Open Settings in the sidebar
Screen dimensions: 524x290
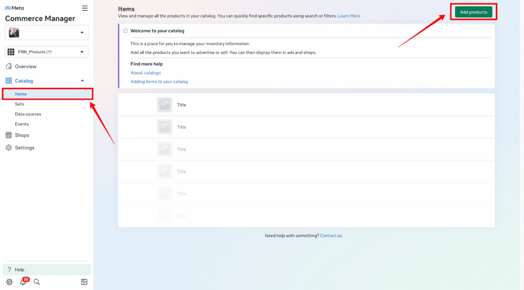[25, 148]
